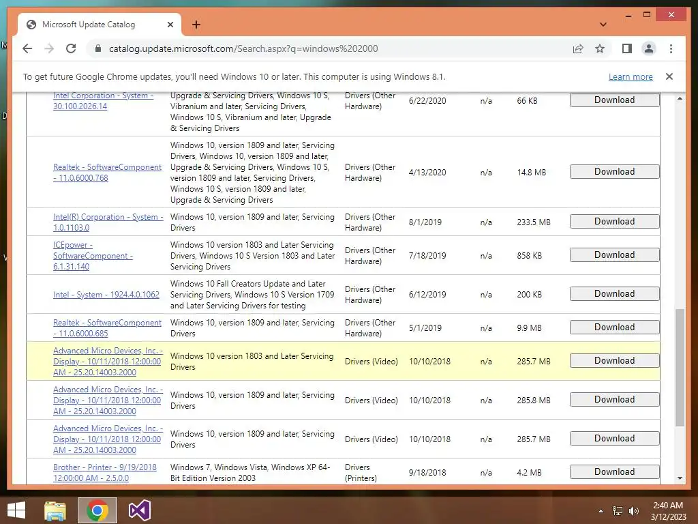698x524 pixels.
Task: Download the 200 KB Intel System driver
Action: coord(614,293)
